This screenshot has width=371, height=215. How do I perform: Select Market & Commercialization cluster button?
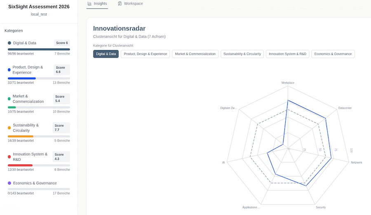pos(195,54)
